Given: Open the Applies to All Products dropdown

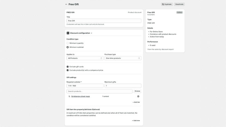Looking at the screenshot, I should [x=85, y=58].
